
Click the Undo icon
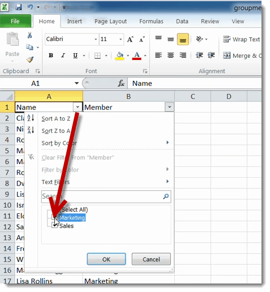30,7
